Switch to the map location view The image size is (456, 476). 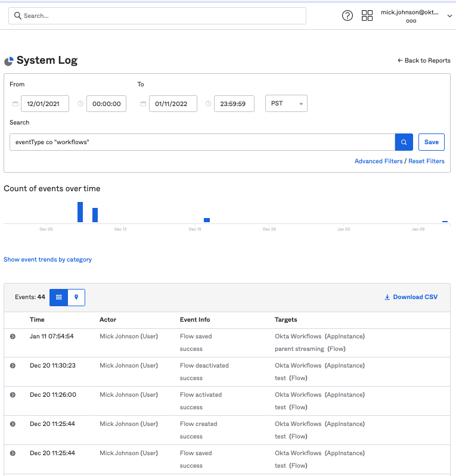pyautogui.click(x=76, y=297)
